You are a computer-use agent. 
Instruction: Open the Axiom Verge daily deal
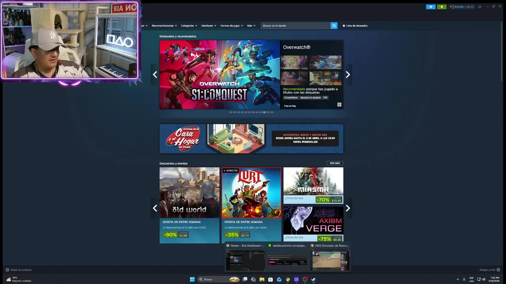click(x=313, y=224)
